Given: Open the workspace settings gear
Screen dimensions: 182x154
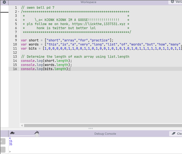Looking at the screenshot, I should [x=4, y=2].
